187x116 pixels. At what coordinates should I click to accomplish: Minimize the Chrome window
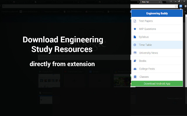(175, 1)
